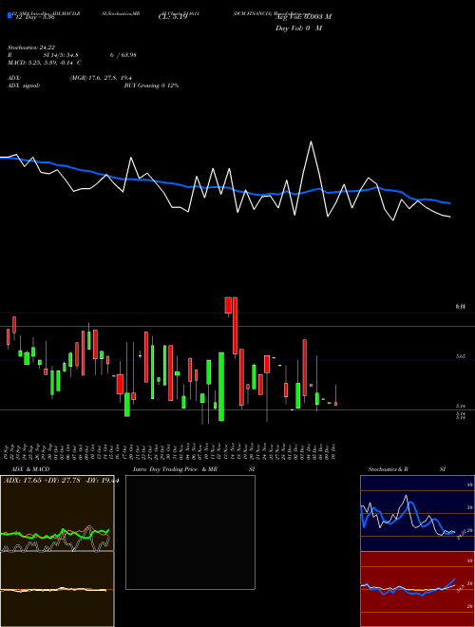Click the empty intraday trading price panel
Viewport: 475px width, 627px height.
190,532
